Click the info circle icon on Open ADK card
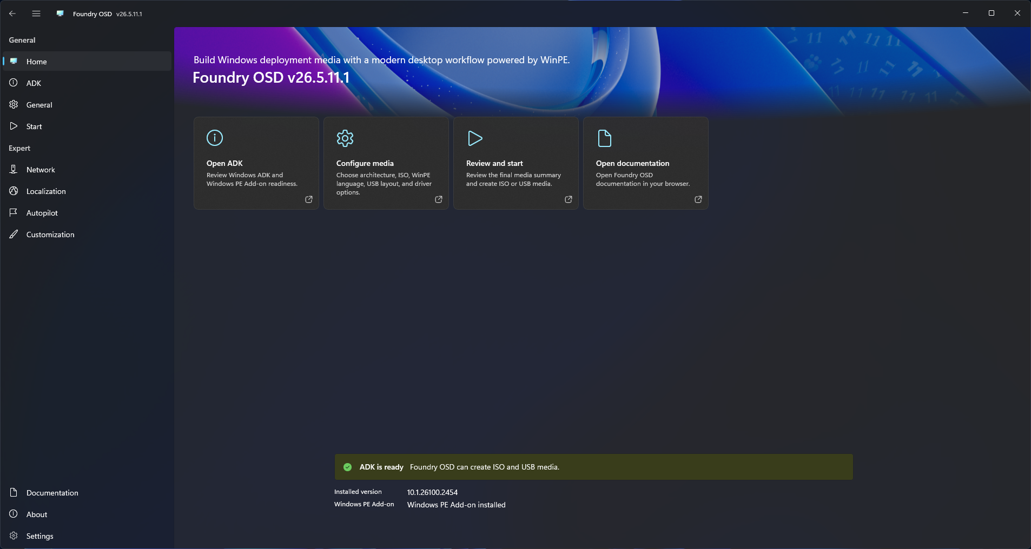 (215, 138)
